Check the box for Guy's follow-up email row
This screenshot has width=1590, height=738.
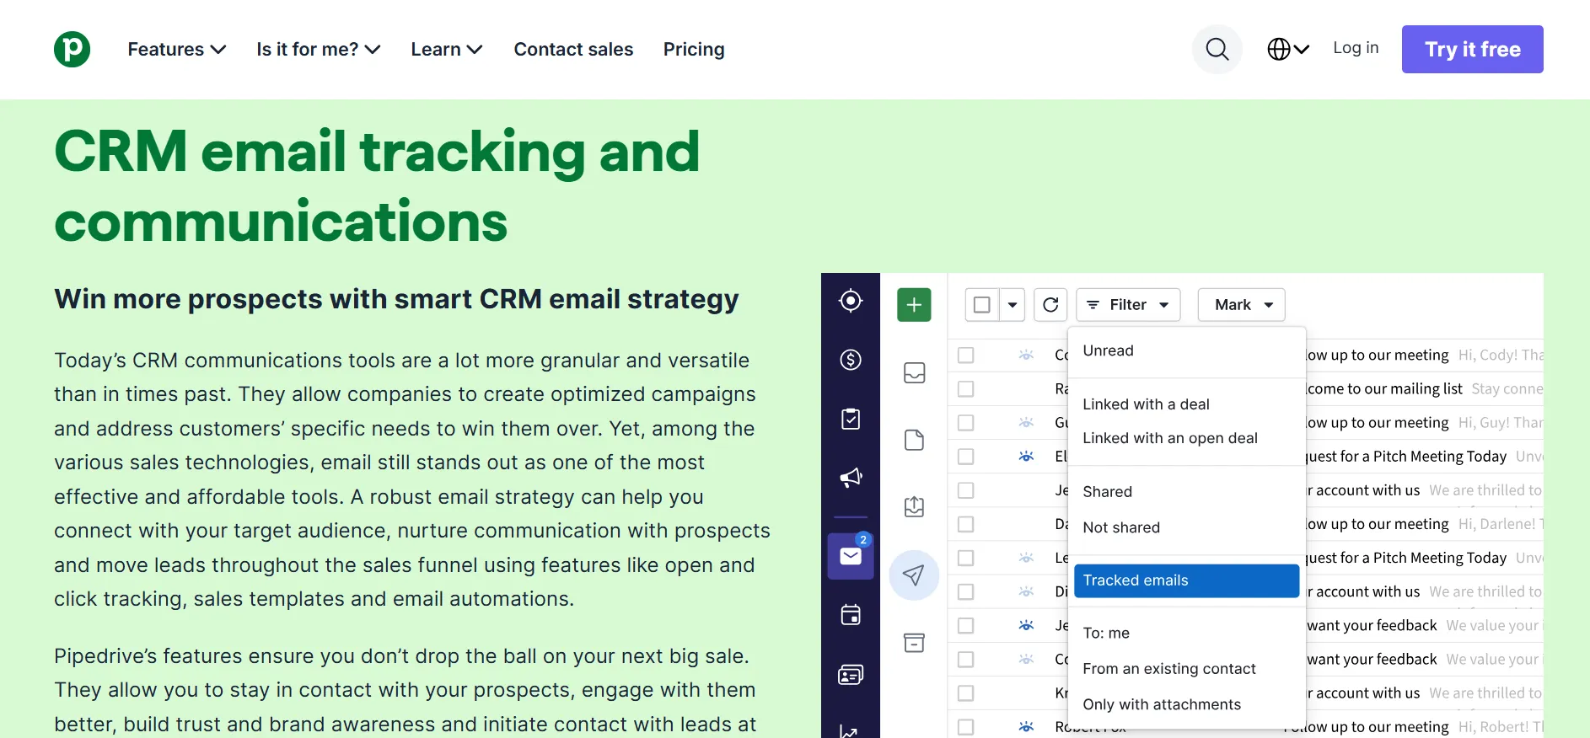coord(966,423)
